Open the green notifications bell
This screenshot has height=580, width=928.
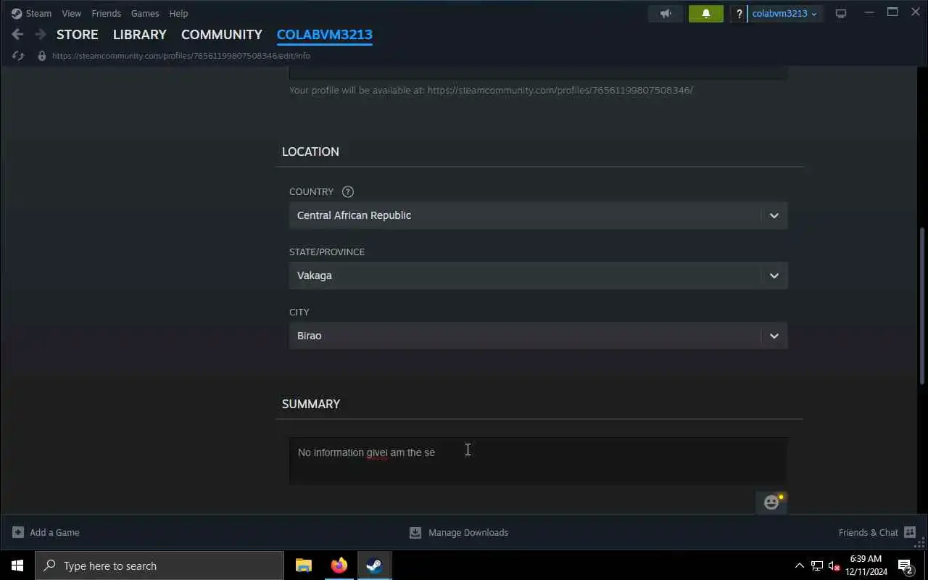click(x=706, y=14)
